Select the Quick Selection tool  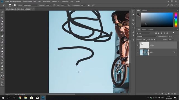tap(2, 21)
